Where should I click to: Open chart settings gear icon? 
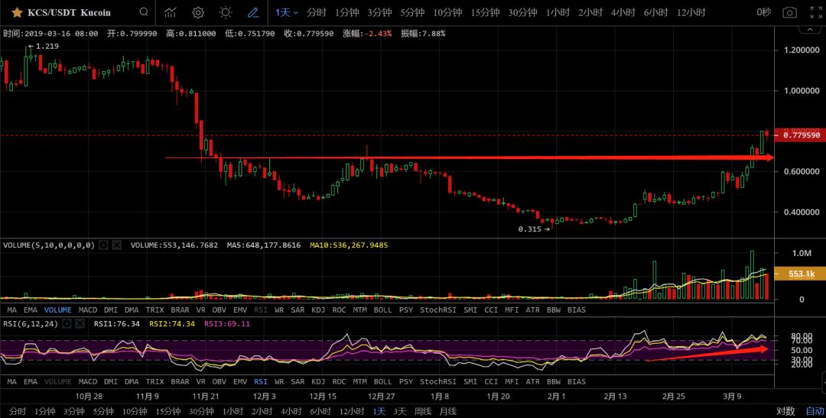tap(198, 12)
